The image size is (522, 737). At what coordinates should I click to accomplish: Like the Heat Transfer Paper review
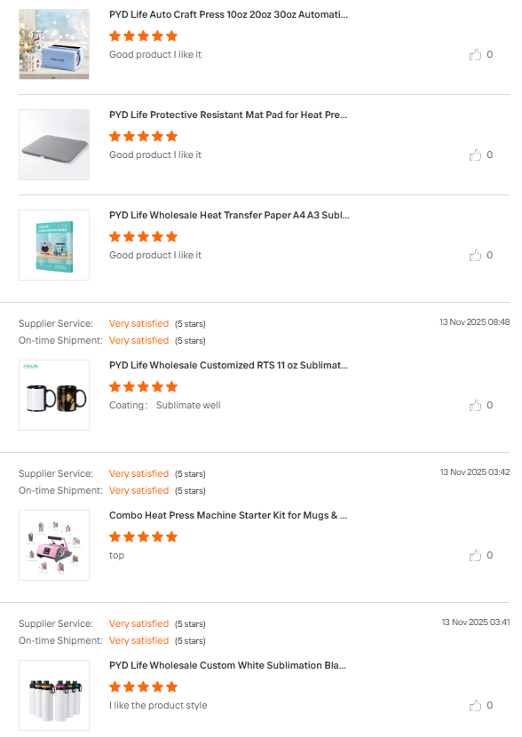(475, 255)
